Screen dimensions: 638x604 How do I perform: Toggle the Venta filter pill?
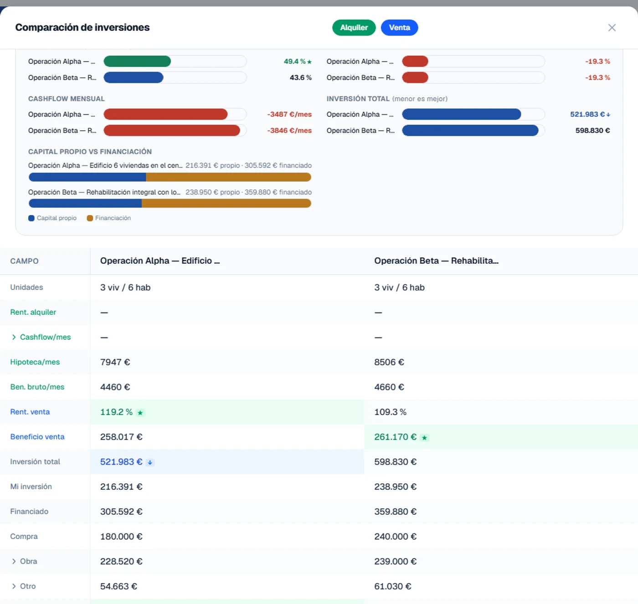(399, 28)
